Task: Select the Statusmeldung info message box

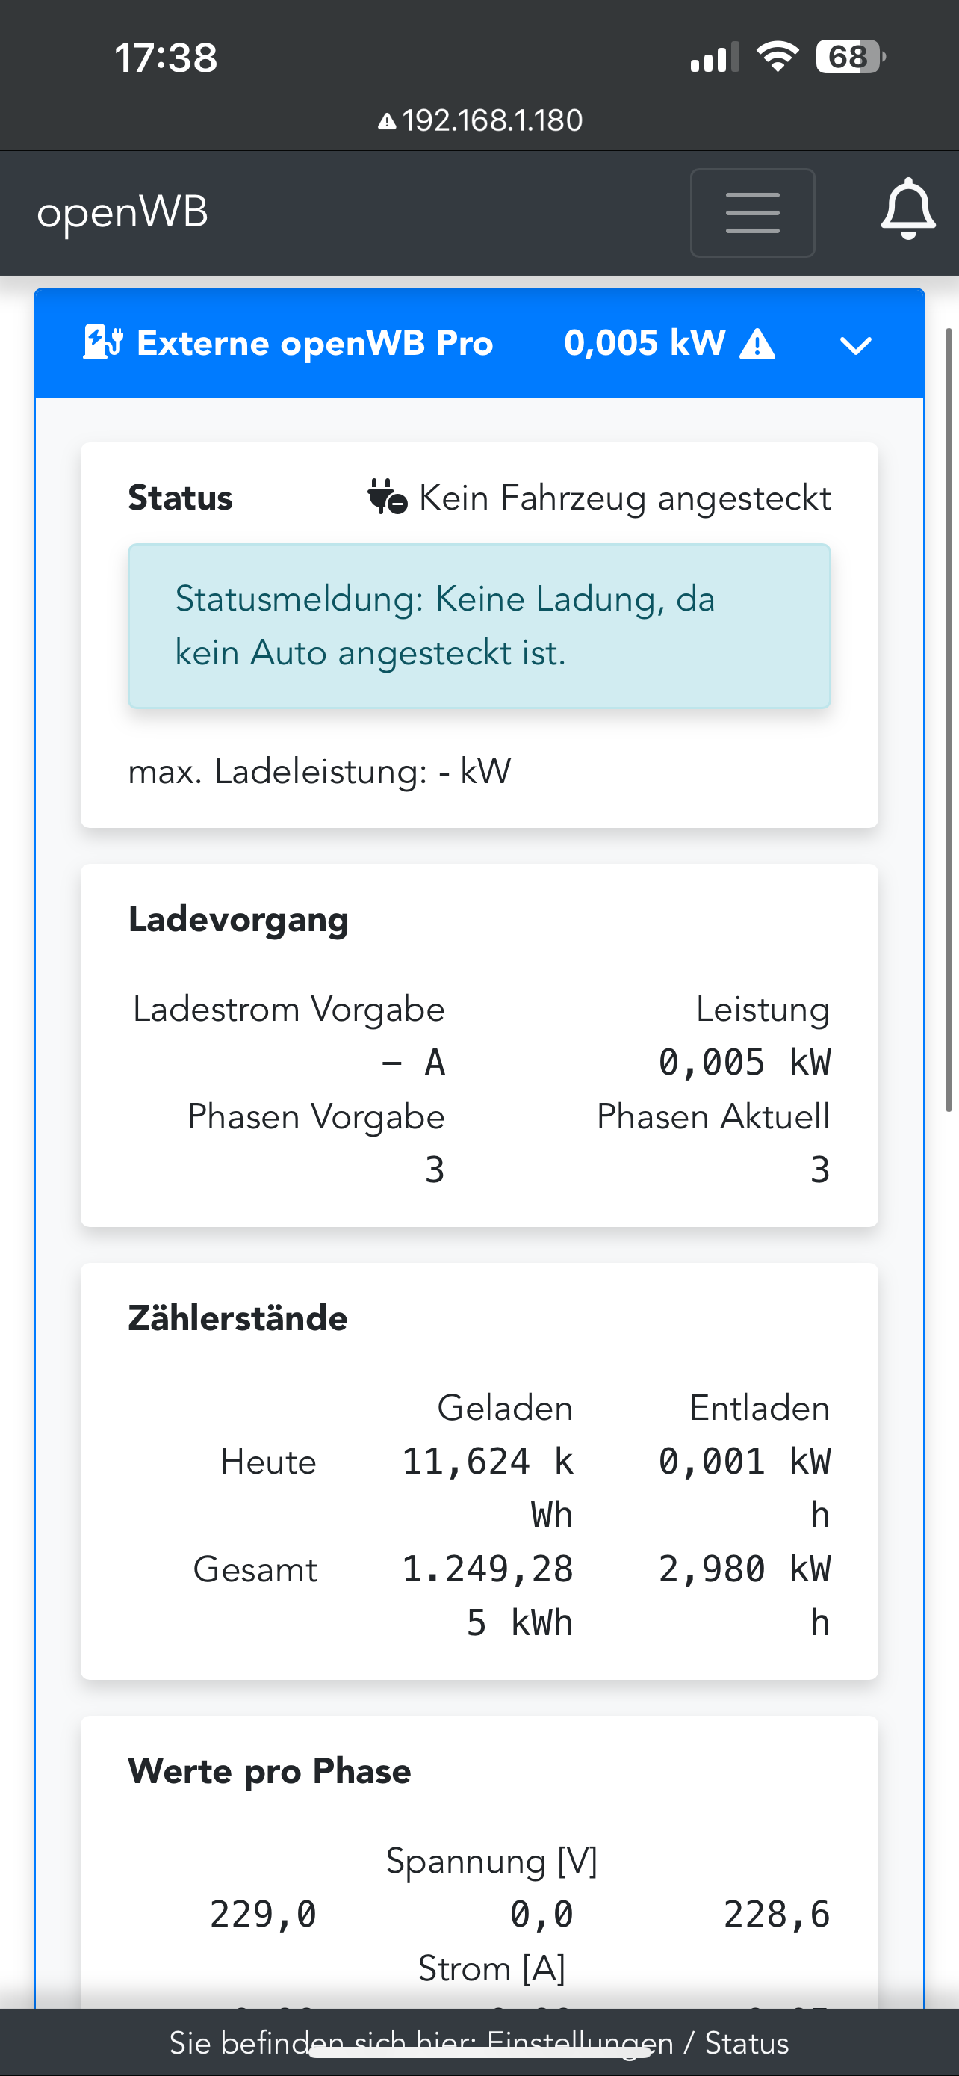Action: click(479, 626)
